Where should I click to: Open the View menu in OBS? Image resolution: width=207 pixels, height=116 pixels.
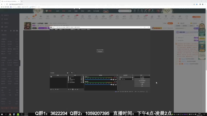pos(61,29)
